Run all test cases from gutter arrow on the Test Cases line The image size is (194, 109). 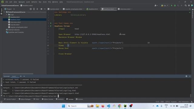pos(51,23)
